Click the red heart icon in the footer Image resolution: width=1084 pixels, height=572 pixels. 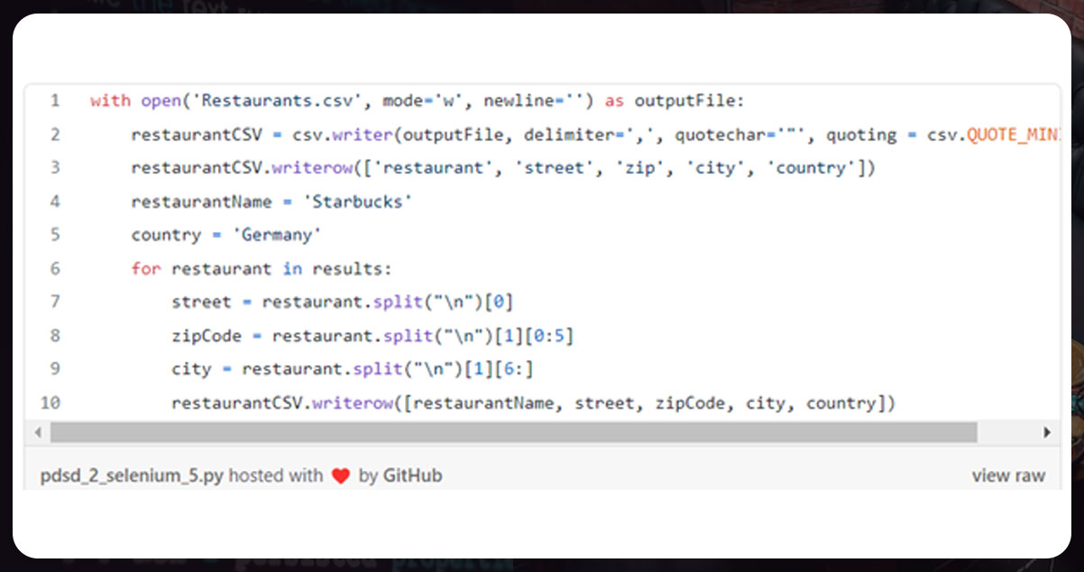pos(341,475)
